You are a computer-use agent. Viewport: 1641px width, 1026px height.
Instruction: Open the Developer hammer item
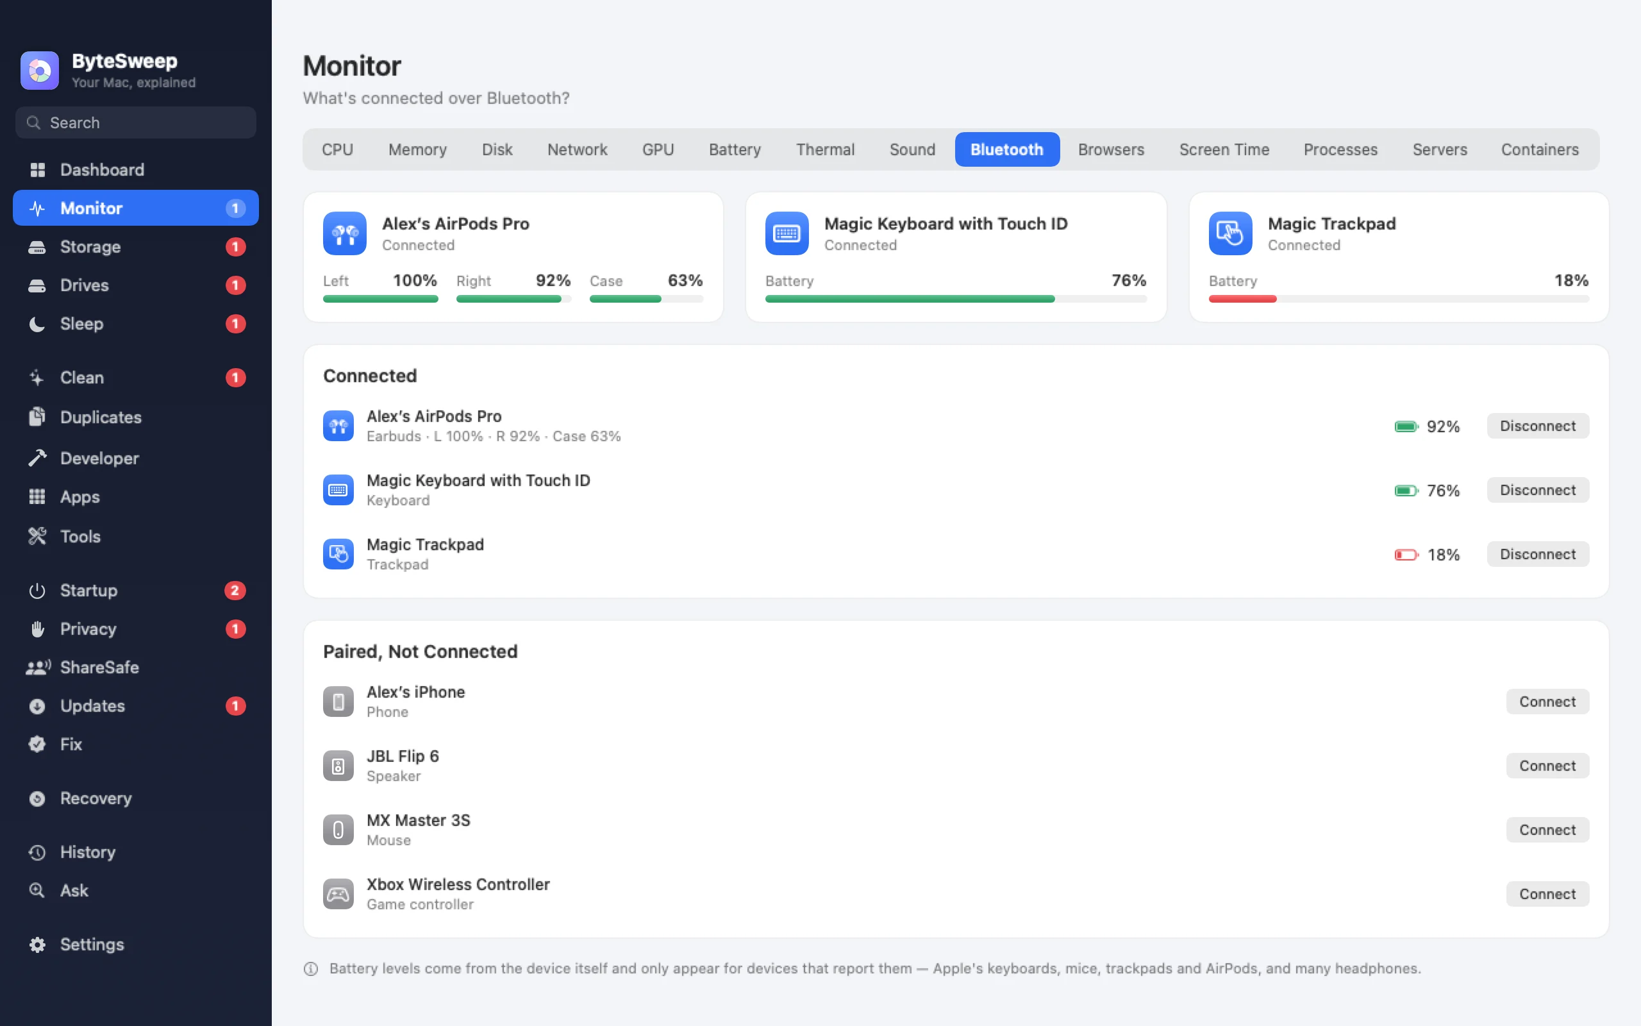(136, 458)
